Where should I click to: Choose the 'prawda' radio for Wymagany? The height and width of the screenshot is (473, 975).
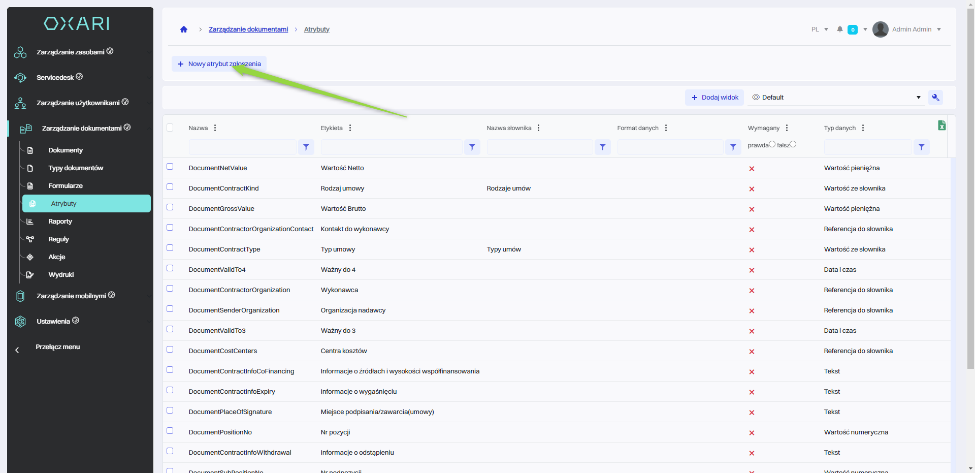pyautogui.click(x=772, y=144)
